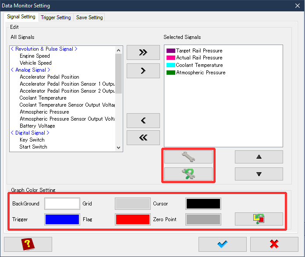Screen dimensions: 305x257
Task: Select Start Switch in All Signals
Action: point(33,147)
